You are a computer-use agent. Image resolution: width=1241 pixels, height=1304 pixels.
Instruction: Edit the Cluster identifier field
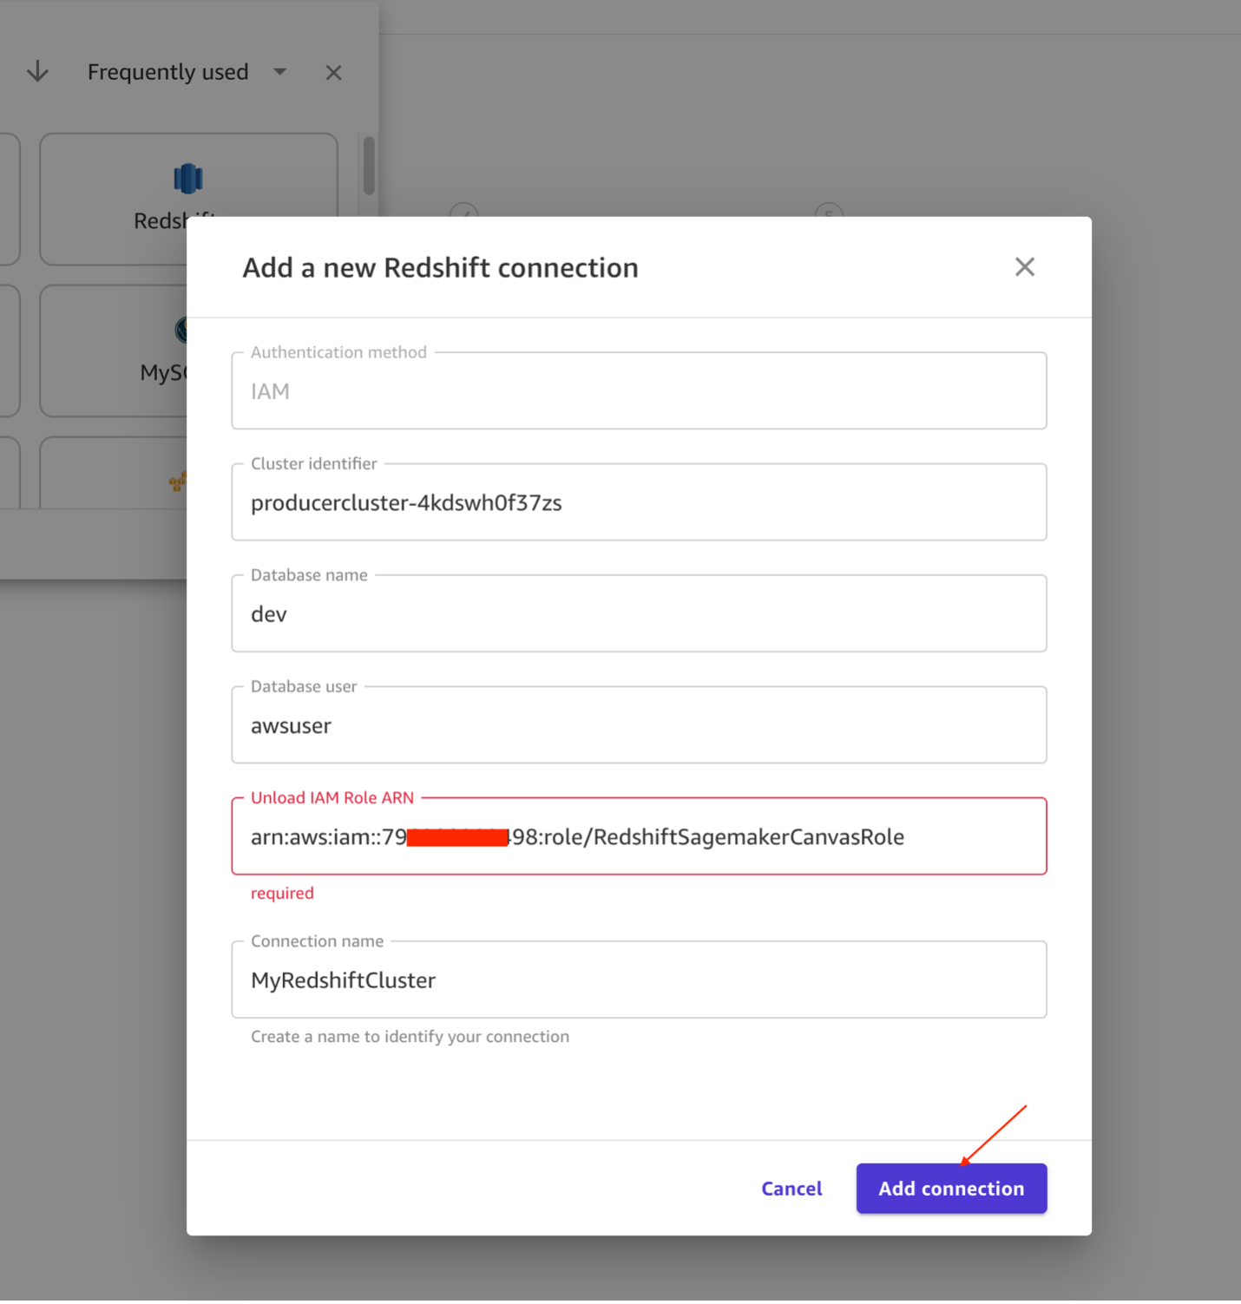coord(639,502)
